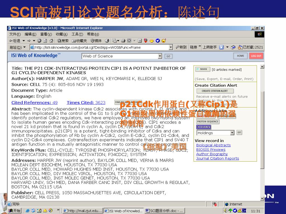Open the Journal Citation Reports link
Screen dimensions: 286x214
pyautogui.click(x=218, y=158)
